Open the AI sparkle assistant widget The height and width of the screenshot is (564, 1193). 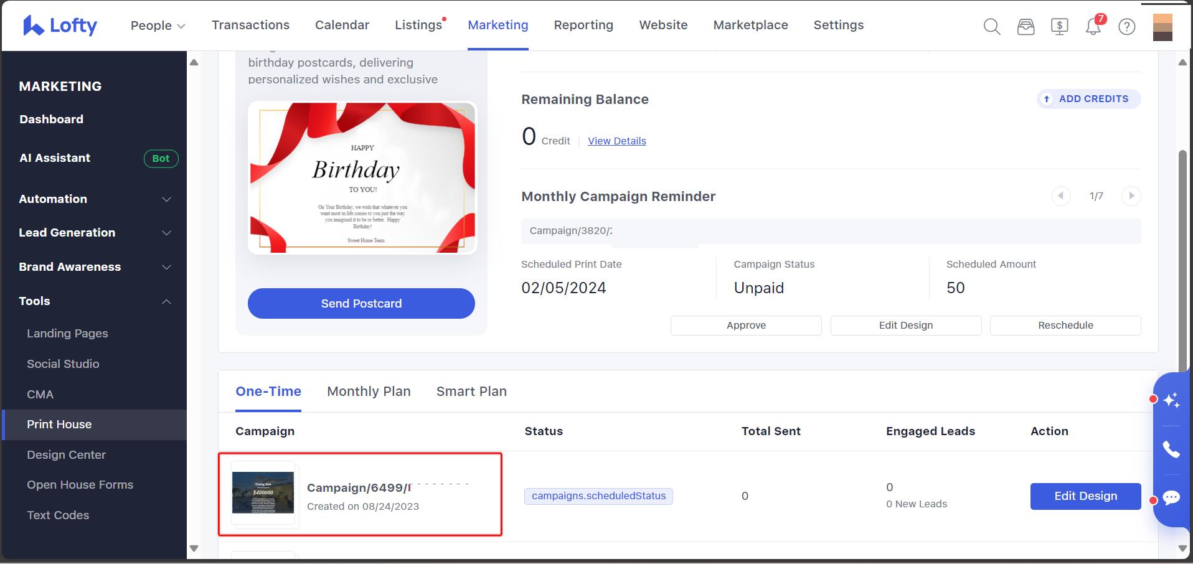click(1171, 399)
